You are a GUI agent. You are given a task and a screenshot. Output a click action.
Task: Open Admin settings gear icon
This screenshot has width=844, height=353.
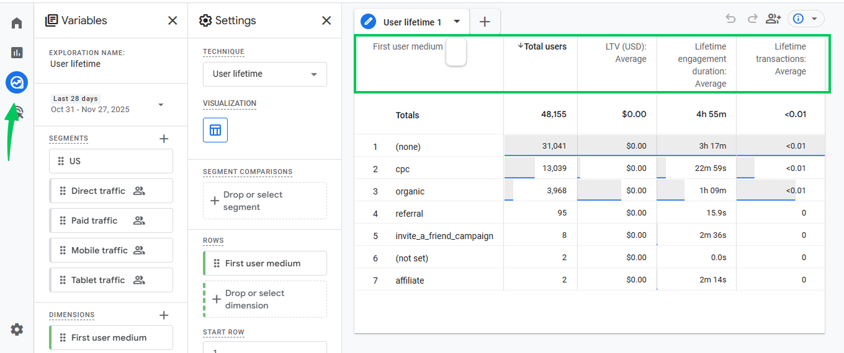17,329
